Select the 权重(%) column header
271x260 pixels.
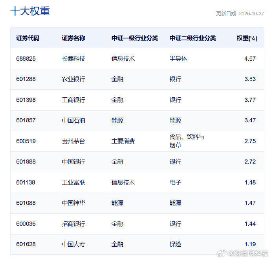tap(247, 38)
